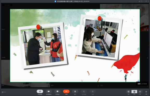
Task: Click the meeting shield icon in title bar
Action: coord(55,1)
